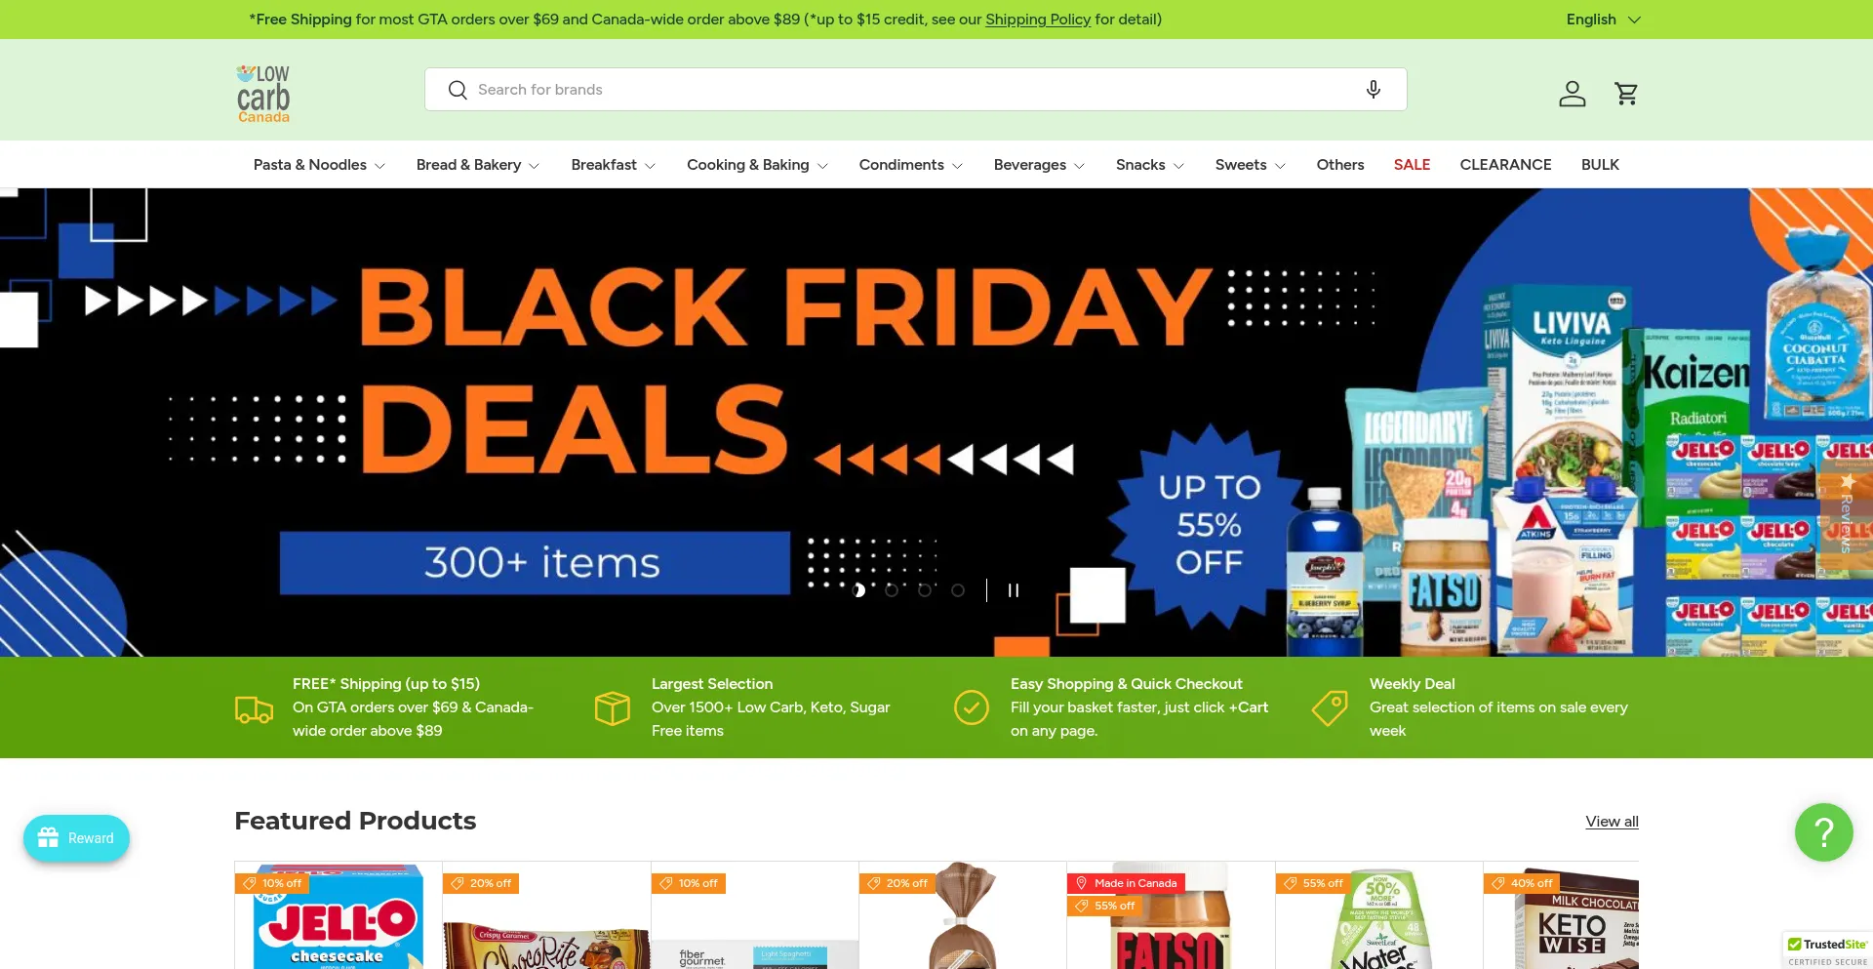
Task: Click the Low Carb Canada logo
Action: click(263, 94)
